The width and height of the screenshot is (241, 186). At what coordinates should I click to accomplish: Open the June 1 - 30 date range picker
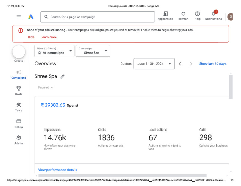point(154,64)
